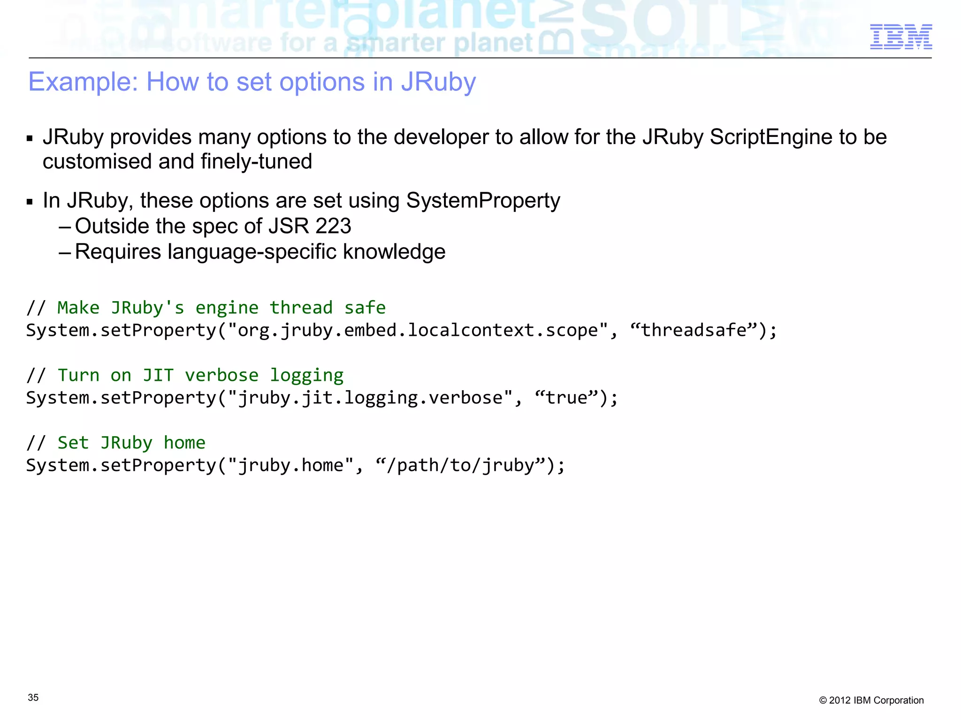Click the slide number 35
This screenshot has width=961, height=720.
(x=33, y=697)
